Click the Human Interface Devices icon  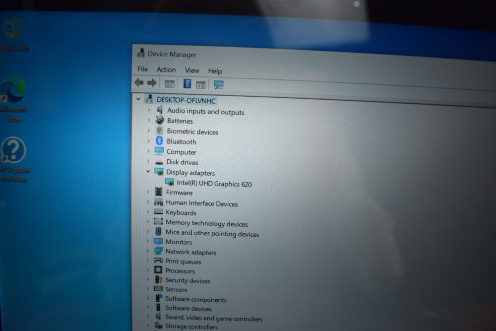159,202
